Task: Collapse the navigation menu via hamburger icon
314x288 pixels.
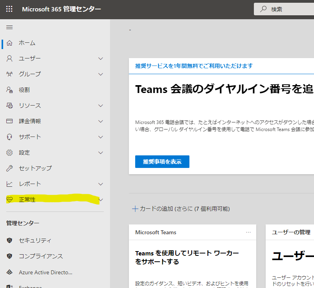Action: (9, 27)
